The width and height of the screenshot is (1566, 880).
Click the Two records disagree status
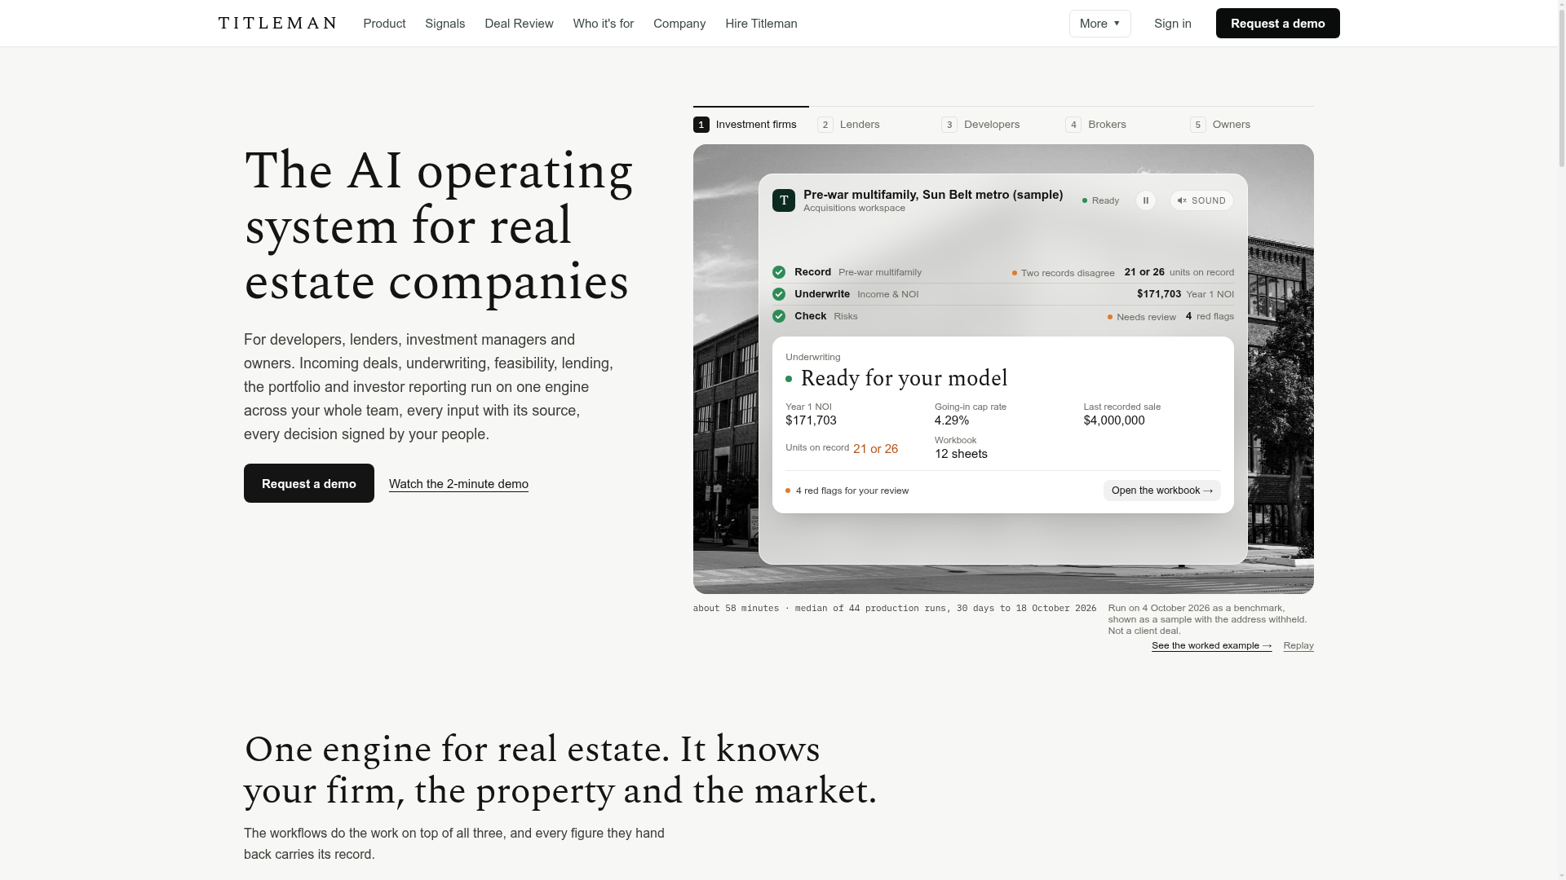click(x=1063, y=273)
